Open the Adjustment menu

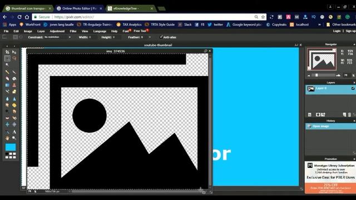click(x=57, y=31)
